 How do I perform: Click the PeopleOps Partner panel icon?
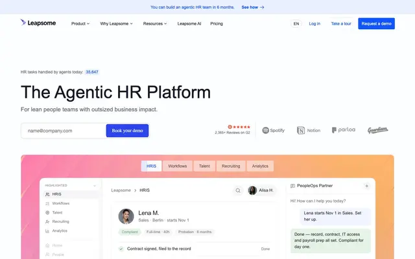coord(292,186)
